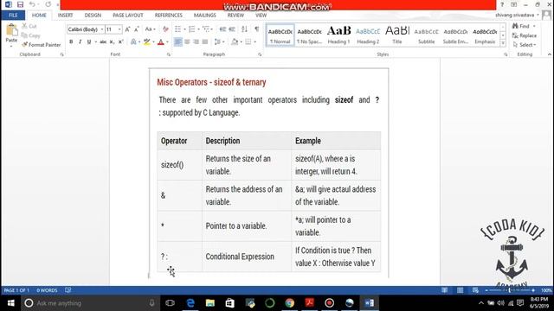Viewport: 554px width, 311px height.
Task: Sort the selected text
Action: click(x=244, y=29)
